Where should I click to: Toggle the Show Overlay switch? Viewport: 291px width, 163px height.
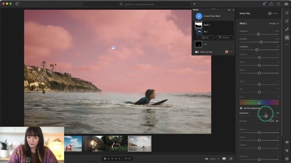pos(197,52)
